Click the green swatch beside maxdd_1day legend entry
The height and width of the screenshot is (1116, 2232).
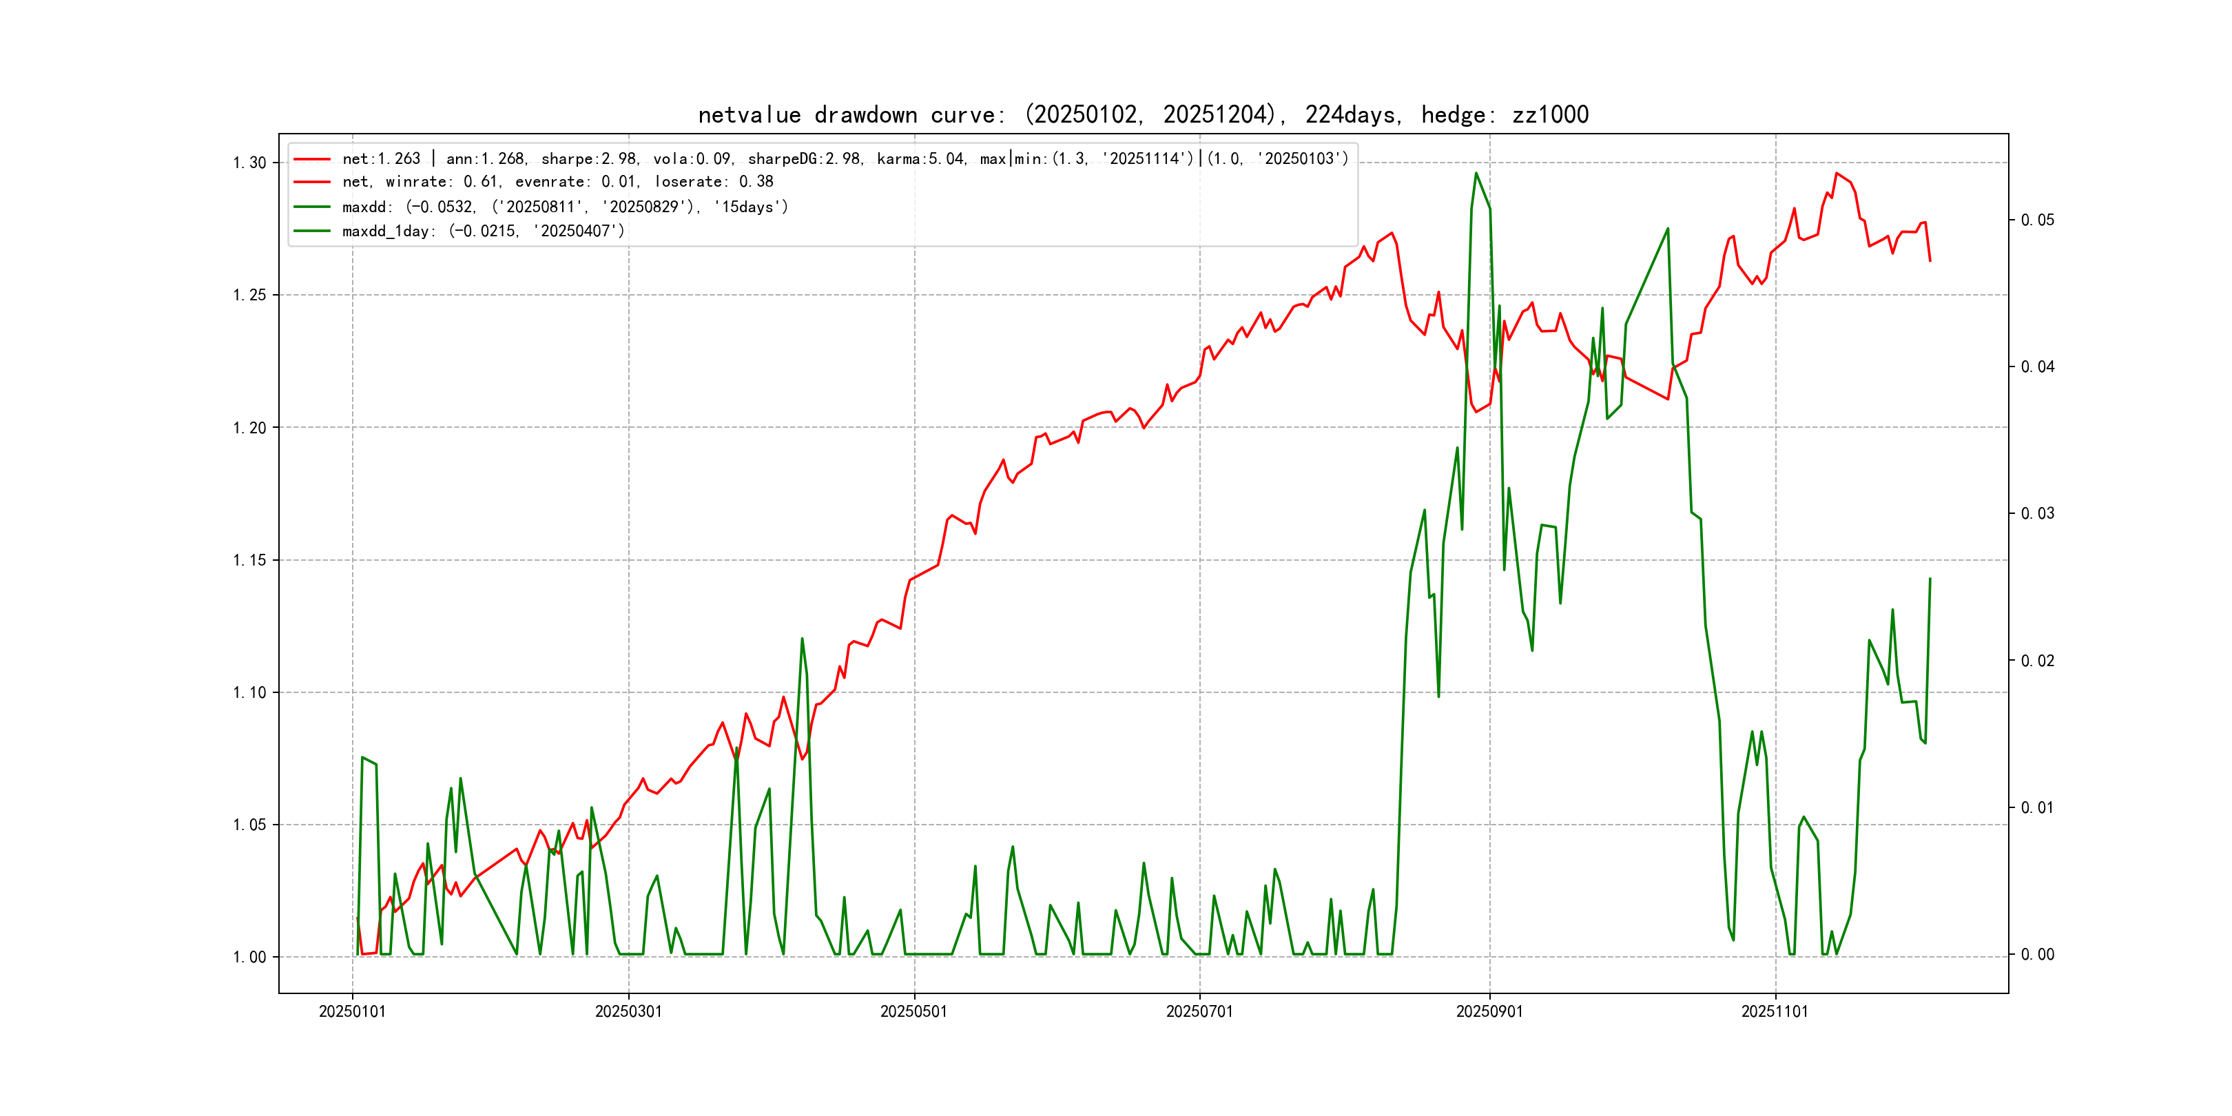[x=312, y=231]
